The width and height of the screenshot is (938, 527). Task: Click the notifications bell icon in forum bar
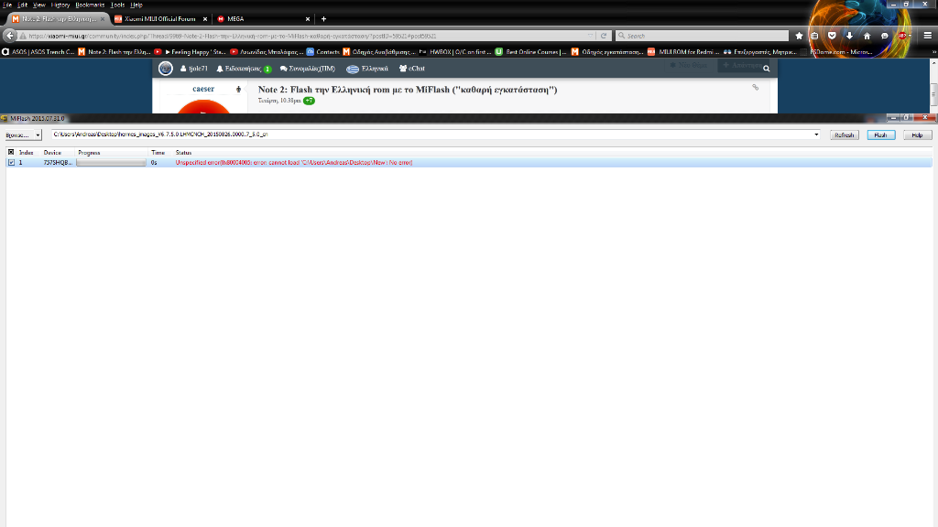pyautogui.click(x=220, y=69)
